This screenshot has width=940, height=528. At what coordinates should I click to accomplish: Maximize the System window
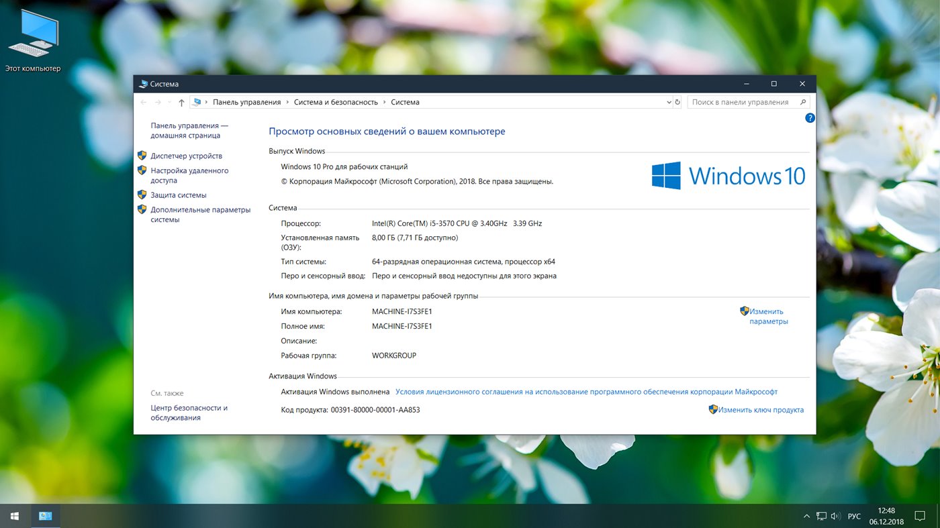click(774, 84)
